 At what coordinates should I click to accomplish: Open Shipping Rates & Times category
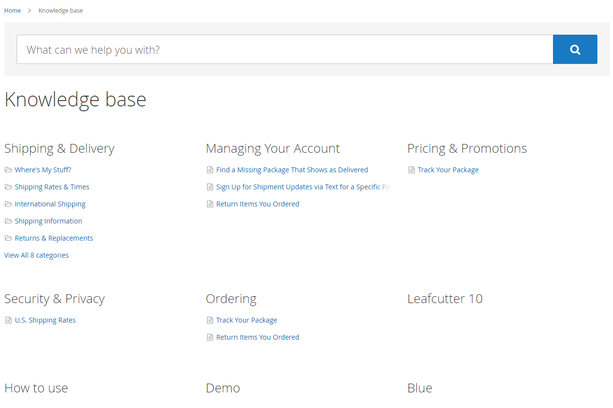click(52, 187)
